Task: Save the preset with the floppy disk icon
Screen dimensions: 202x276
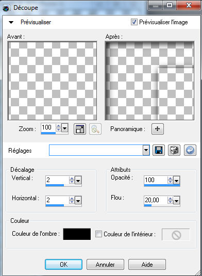Action: coord(159,150)
